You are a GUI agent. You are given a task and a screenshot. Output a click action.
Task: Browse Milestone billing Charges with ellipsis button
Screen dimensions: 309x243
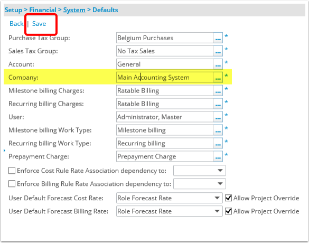coord(218,91)
